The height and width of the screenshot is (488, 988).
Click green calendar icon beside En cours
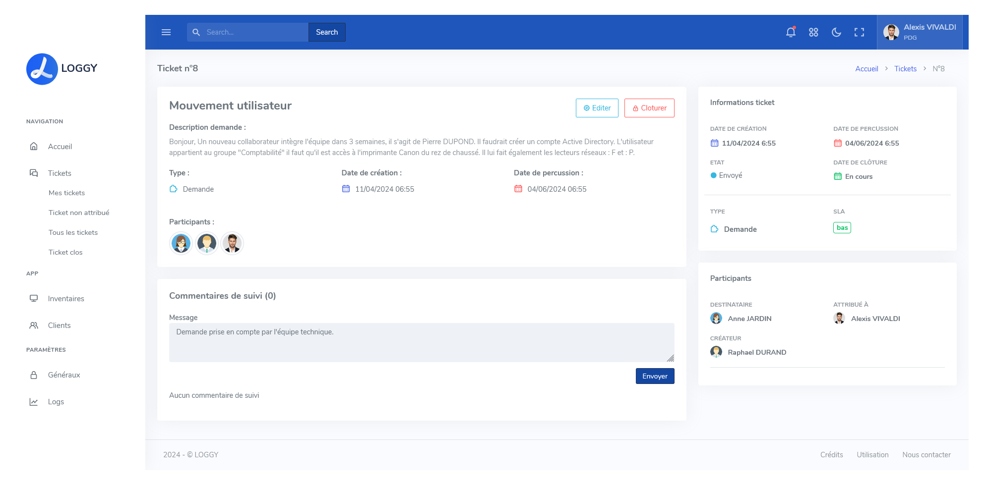838,176
